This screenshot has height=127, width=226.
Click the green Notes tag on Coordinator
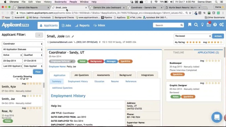[x=82, y=61]
